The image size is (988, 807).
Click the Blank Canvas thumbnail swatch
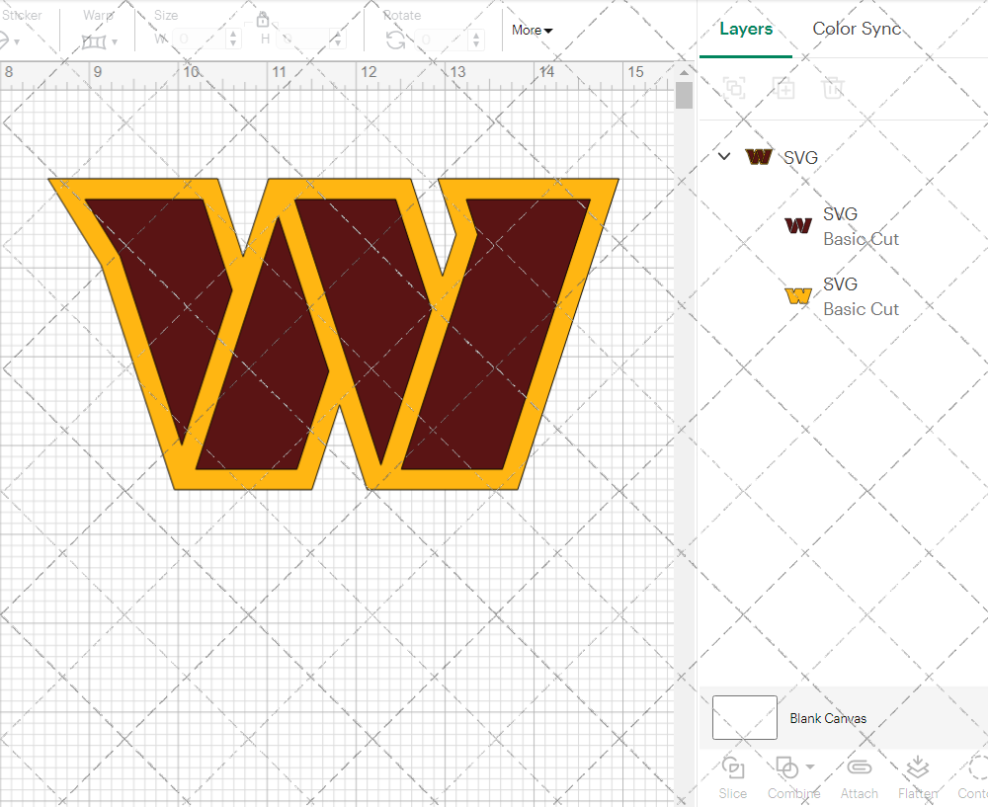tap(744, 718)
